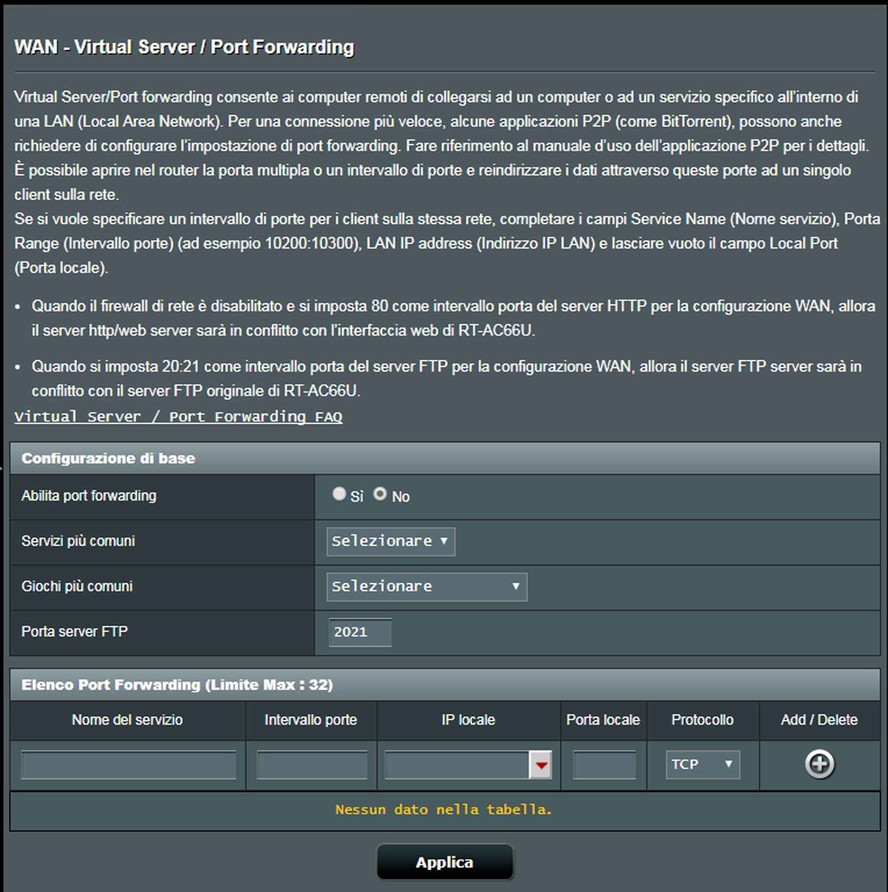This screenshot has height=892, width=888.
Task: Click the Porta server FTP field
Action: tap(360, 632)
